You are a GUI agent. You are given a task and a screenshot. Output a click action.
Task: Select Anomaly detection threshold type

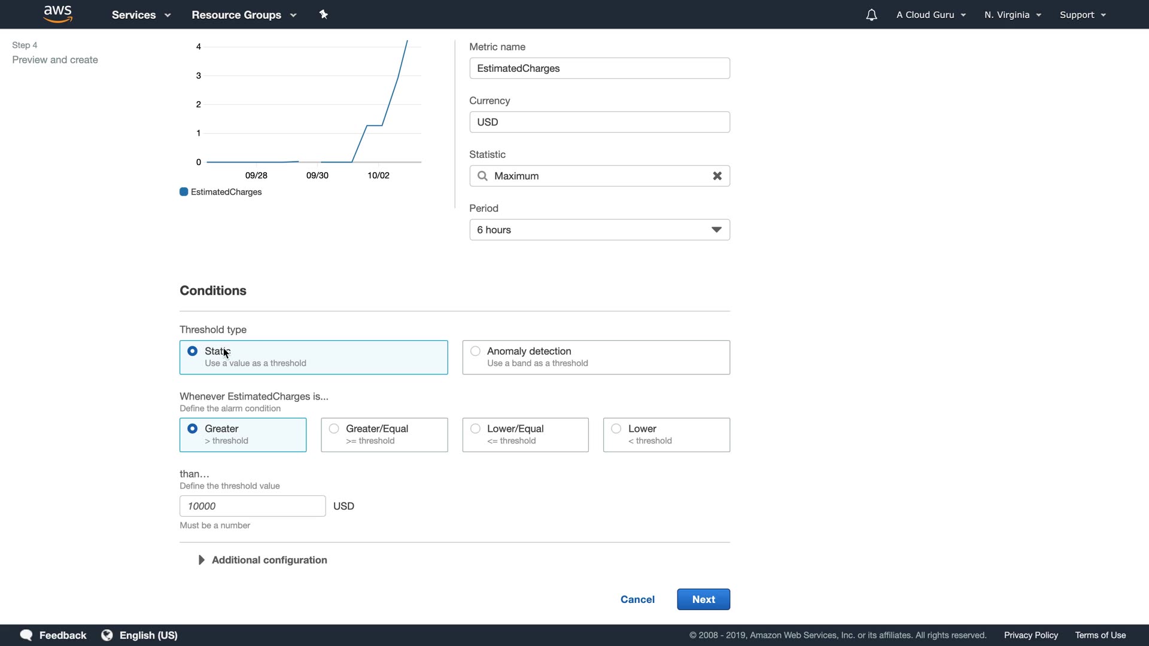pyautogui.click(x=475, y=351)
